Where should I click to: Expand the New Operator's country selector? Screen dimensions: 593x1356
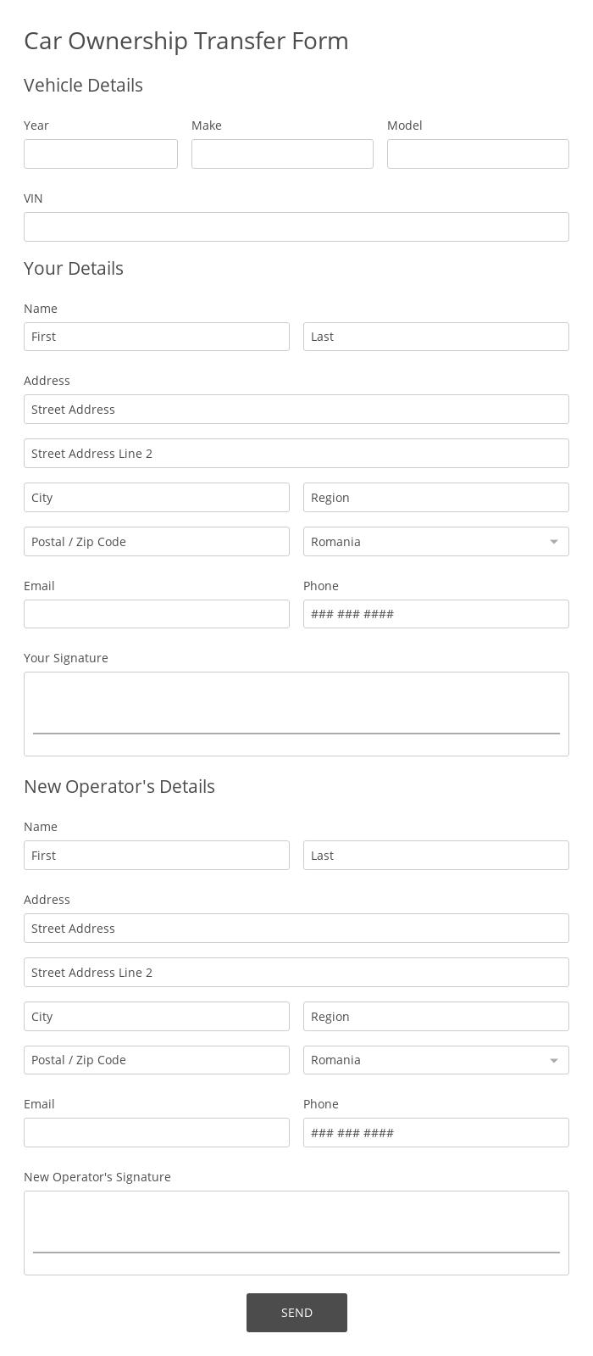pyautogui.click(x=435, y=1059)
